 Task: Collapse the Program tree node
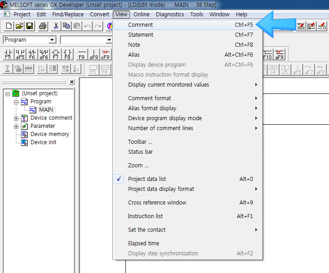(x=16, y=102)
